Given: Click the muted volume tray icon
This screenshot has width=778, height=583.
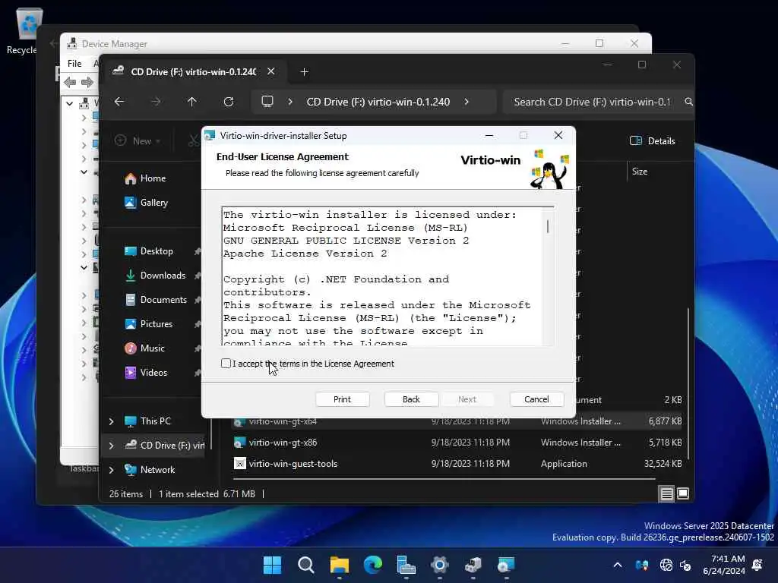Looking at the screenshot, I should coord(686,565).
